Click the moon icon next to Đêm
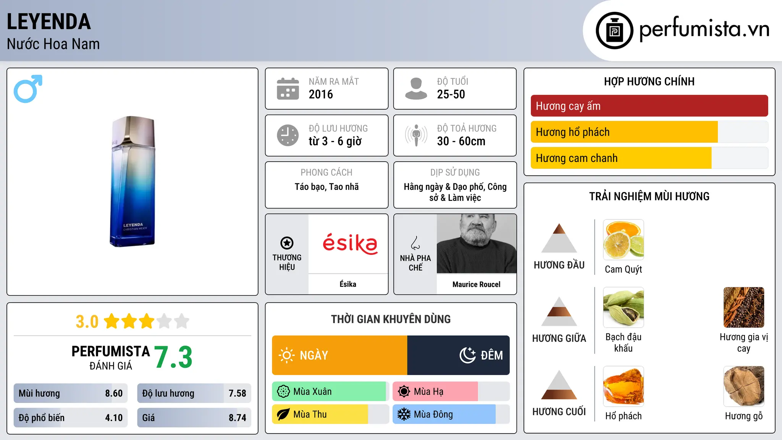782x440 pixels. (467, 355)
